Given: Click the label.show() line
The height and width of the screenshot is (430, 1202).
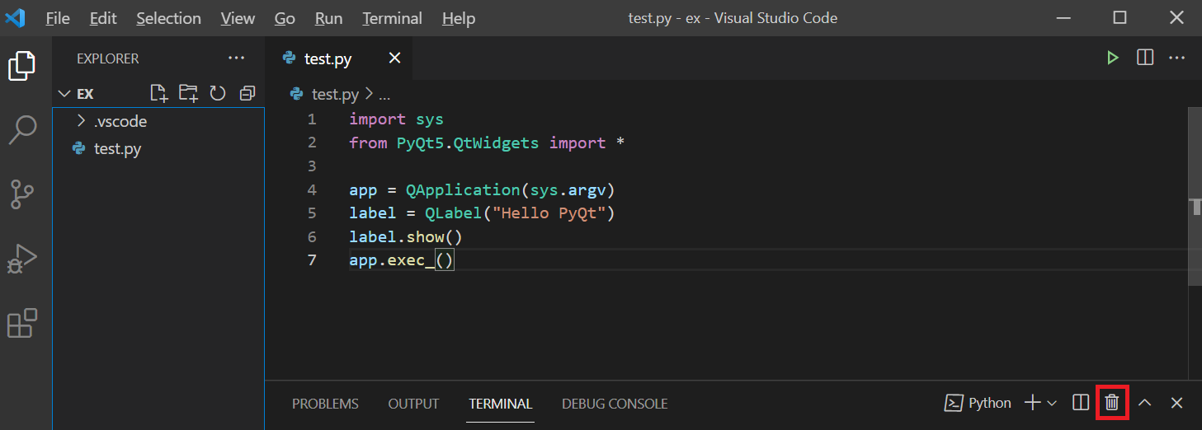Looking at the screenshot, I should [405, 237].
